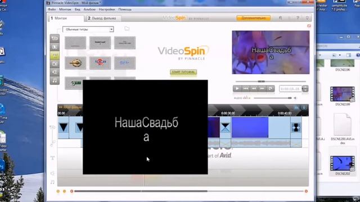Select the last transition at timeline end
Image resolution: width=360 pixels, height=202 pixels.
coord(296,127)
